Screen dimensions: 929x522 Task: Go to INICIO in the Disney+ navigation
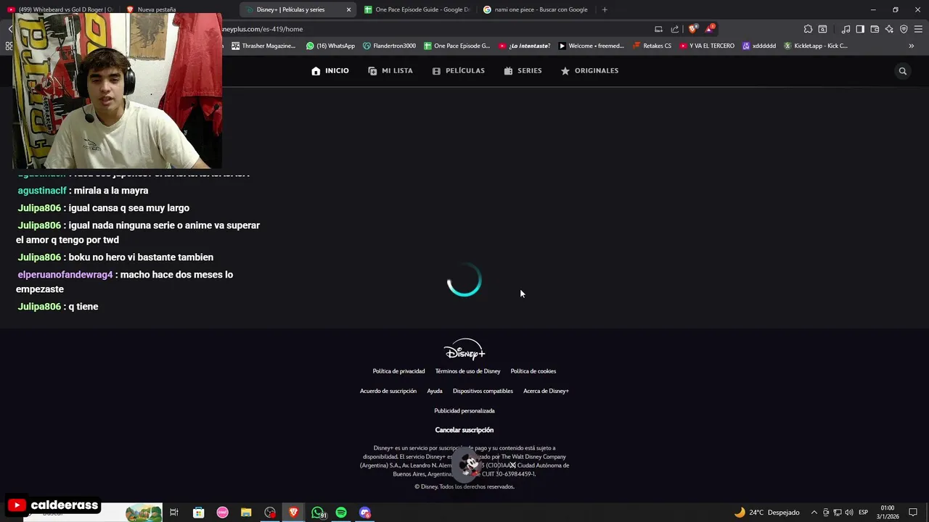[330, 71]
